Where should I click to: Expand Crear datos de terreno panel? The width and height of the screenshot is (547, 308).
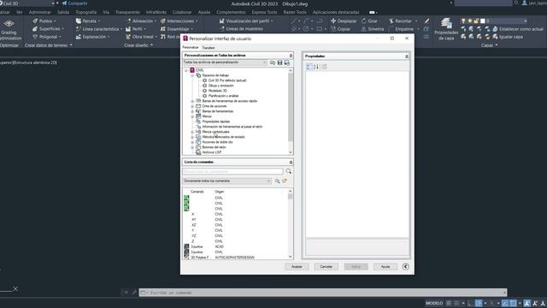click(x=49, y=45)
